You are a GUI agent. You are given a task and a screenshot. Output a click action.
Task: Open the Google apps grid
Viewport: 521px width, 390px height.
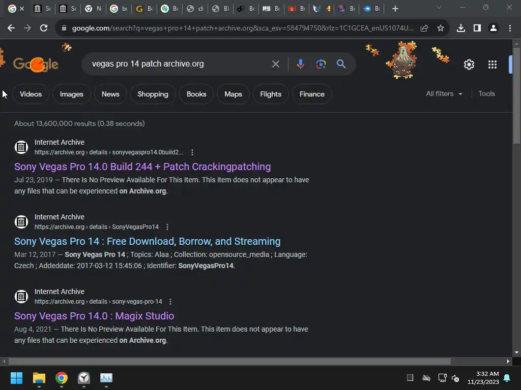pyautogui.click(x=492, y=64)
